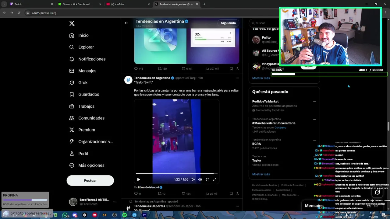The image size is (390, 219).
Task: Open the #MarchaFederalUniversitaria trend
Action: (x=274, y=123)
